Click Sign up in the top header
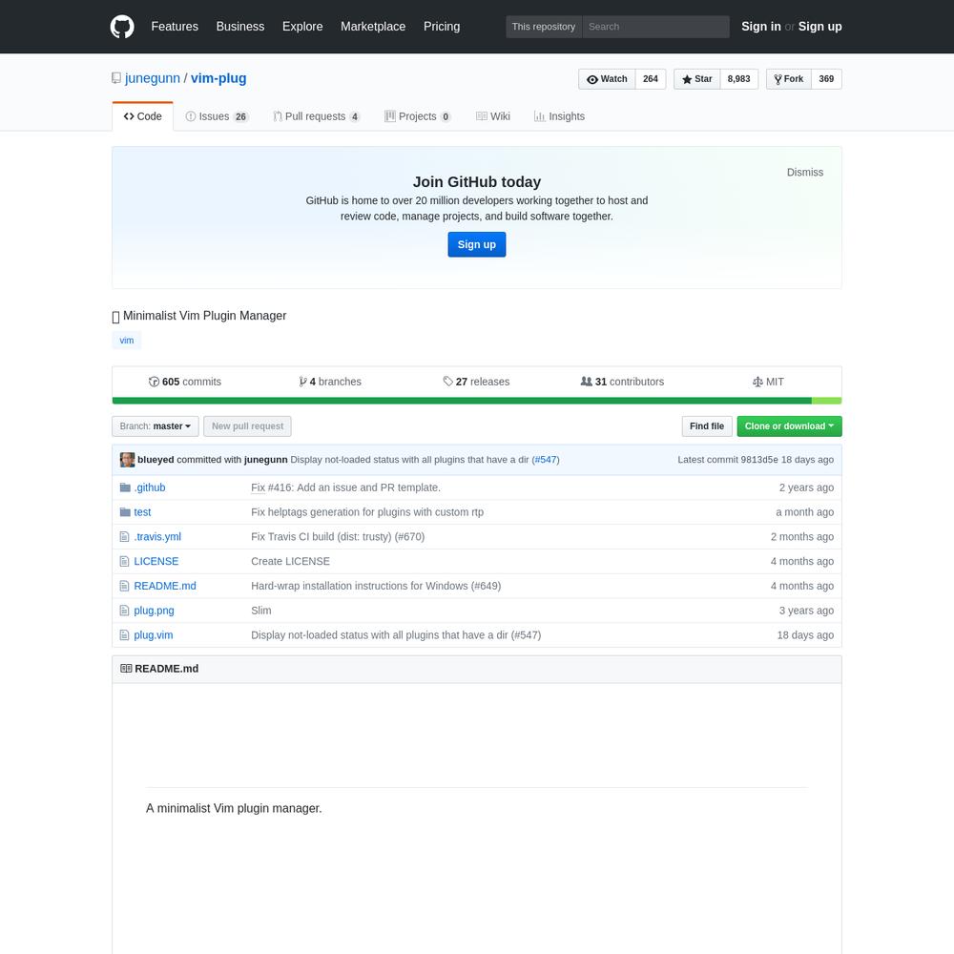Screen dimensions: 954x954 (819, 27)
